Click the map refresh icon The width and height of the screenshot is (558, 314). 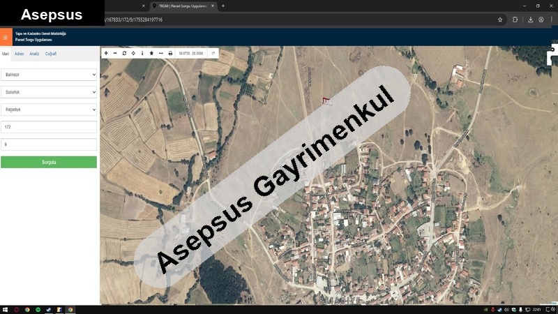pos(124,53)
